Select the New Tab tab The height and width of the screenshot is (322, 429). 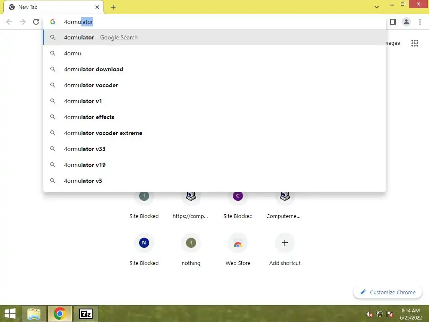(x=54, y=7)
